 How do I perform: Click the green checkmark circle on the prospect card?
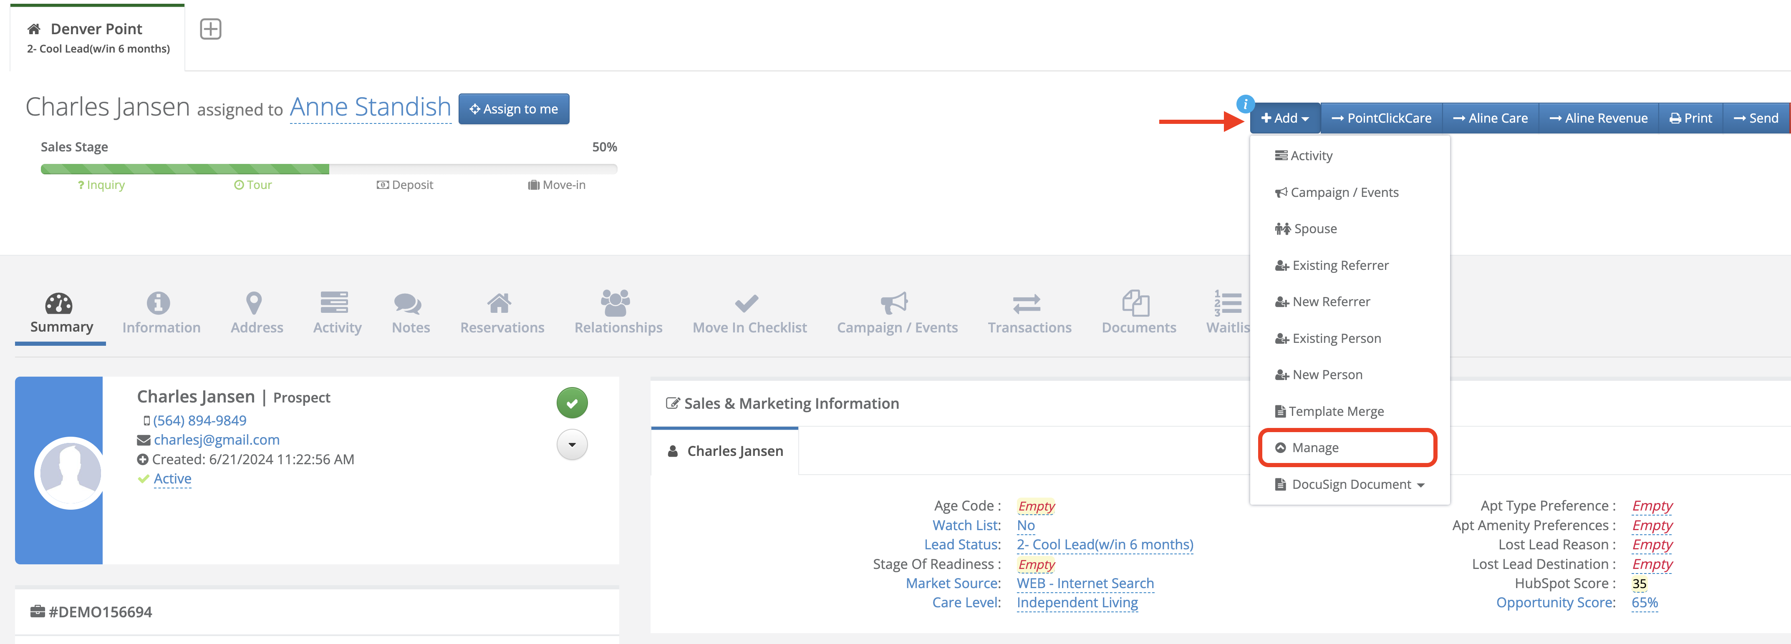[x=572, y=403]
